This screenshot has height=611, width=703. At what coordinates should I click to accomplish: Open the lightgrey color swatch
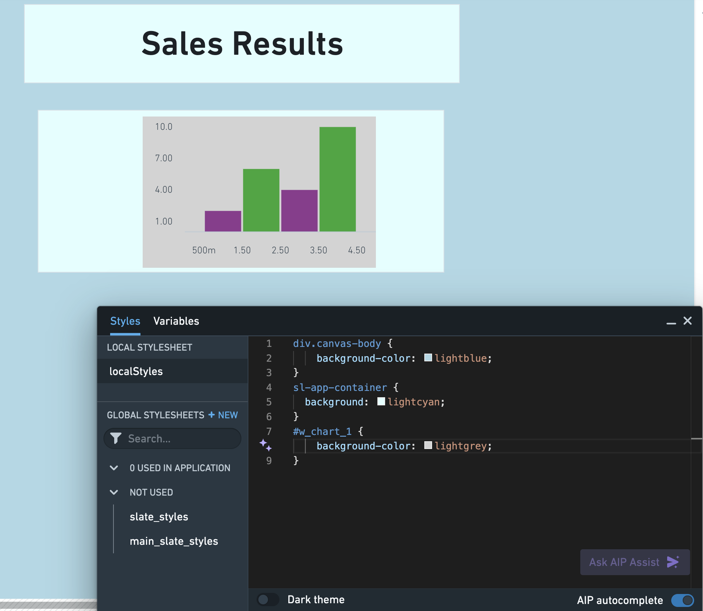point(428,445)
